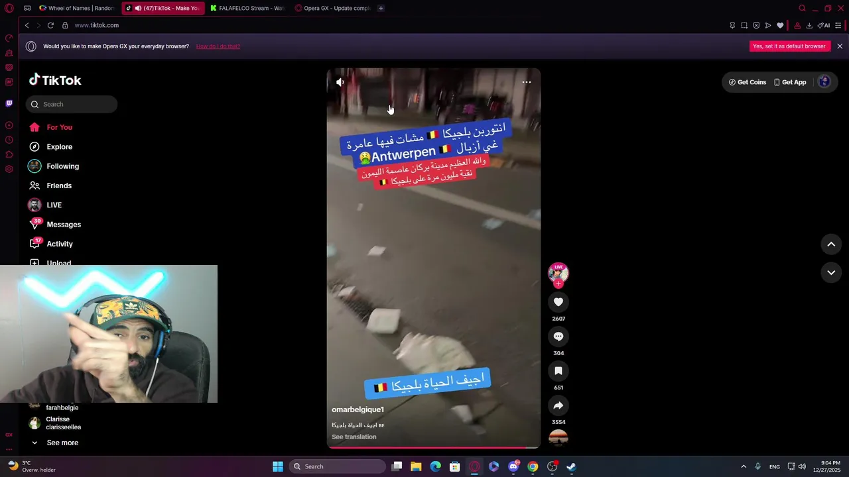Image resolution: width=849 pixels, height=477 pixels.
Task: Open TikTok profile avatar menu
Action: tap(824, 81)
